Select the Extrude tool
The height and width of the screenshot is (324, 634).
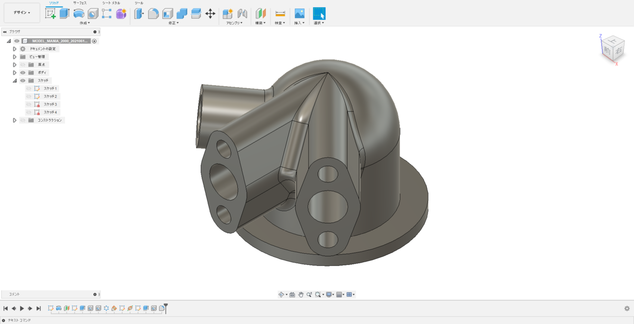[64, 14]
